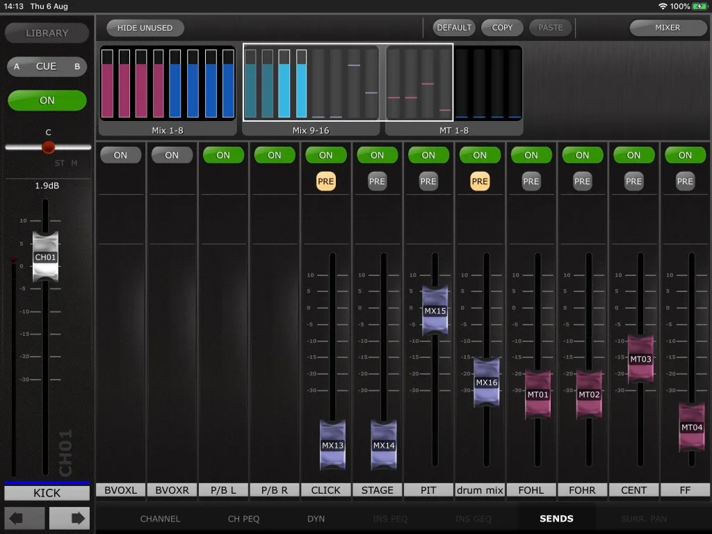Select the SENDS tab

(x=556, y=519)
